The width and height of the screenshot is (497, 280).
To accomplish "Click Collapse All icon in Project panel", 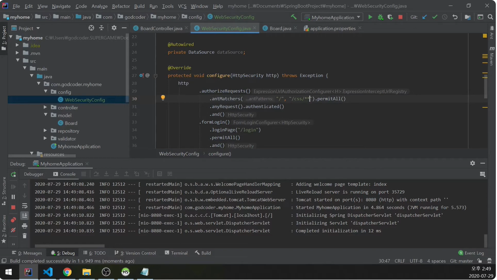I will point(101,28).
